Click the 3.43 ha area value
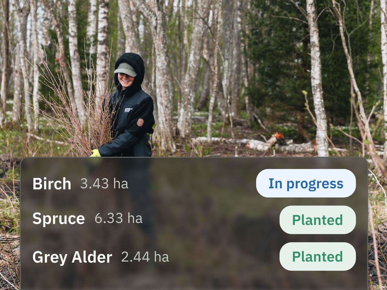The image size is (387, 290). pyautogui.click(x=104, y=184)
